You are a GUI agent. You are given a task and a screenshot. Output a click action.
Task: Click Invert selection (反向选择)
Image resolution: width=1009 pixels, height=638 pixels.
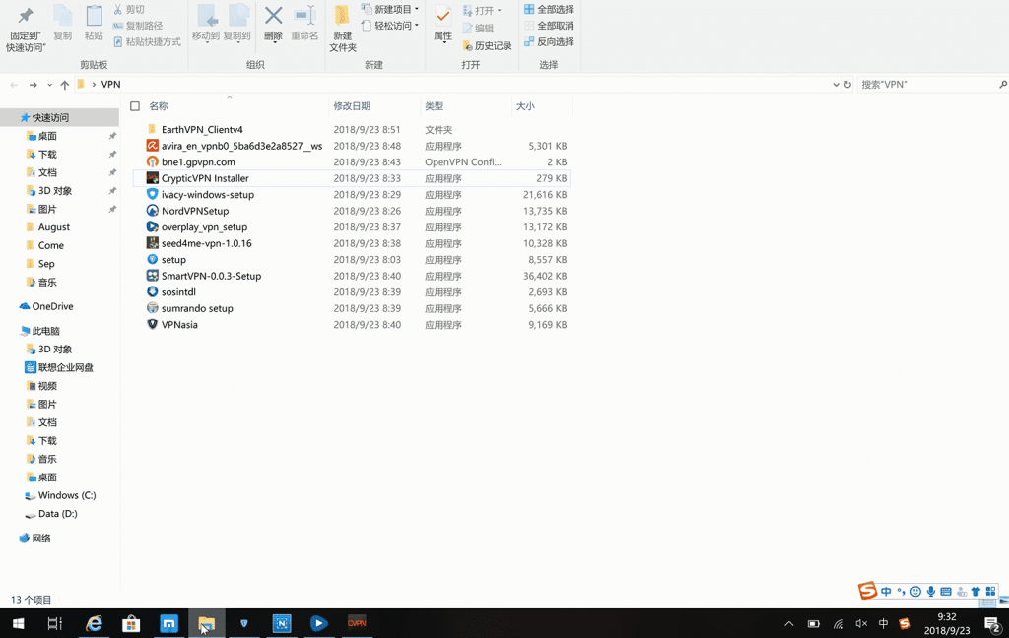[x=549, y=41]
